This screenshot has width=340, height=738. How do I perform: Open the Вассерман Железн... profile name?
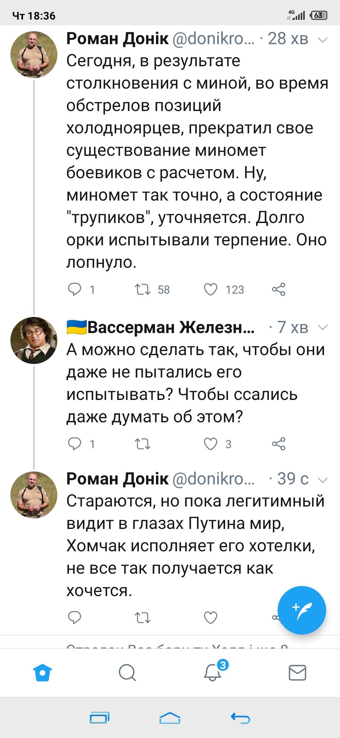(171, 328)
